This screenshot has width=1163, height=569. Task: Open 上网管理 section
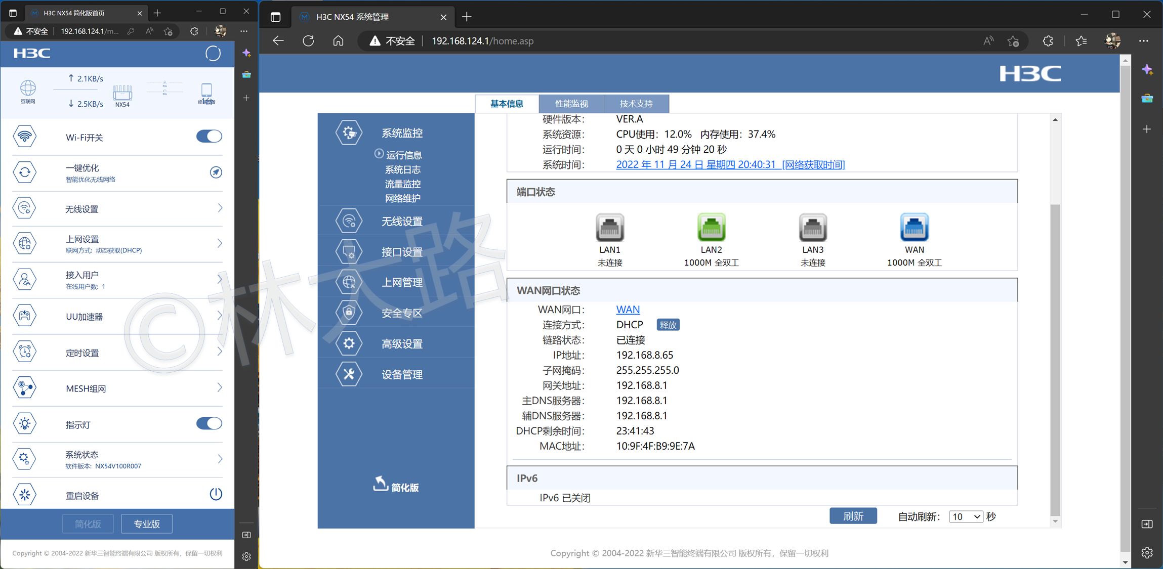coord(401,282)
